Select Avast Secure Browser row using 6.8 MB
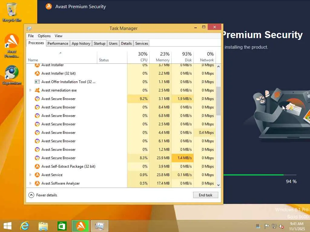This screenshot has height=232, width=310. (121, 116)
